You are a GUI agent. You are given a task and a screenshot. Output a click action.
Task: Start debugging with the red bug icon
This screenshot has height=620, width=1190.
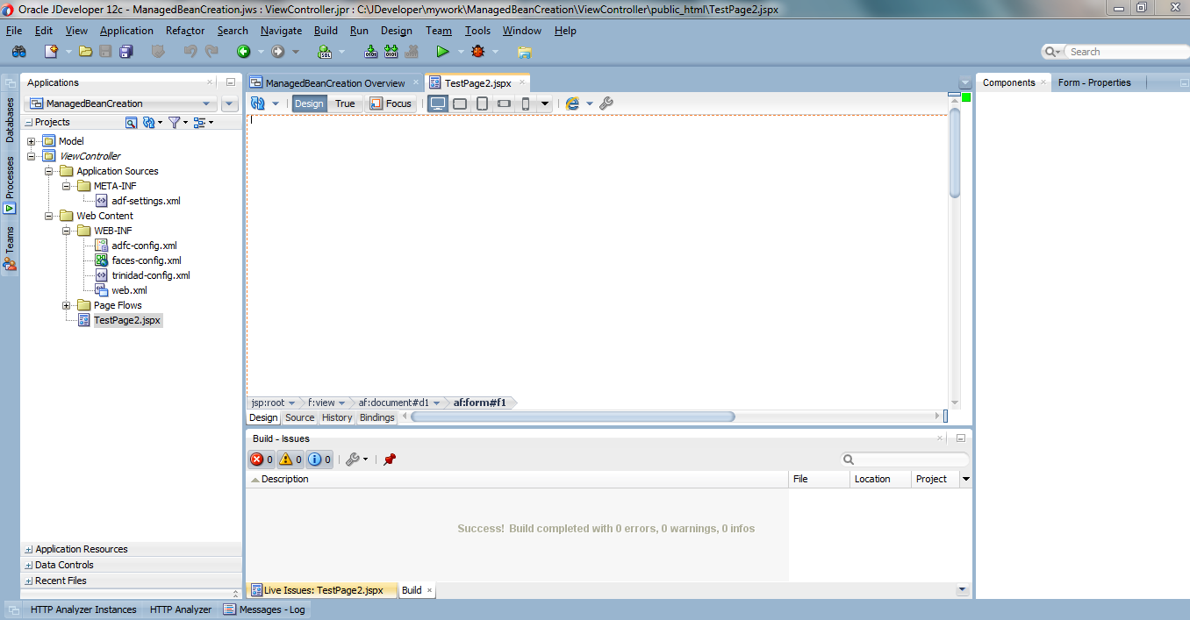(477, 52)
